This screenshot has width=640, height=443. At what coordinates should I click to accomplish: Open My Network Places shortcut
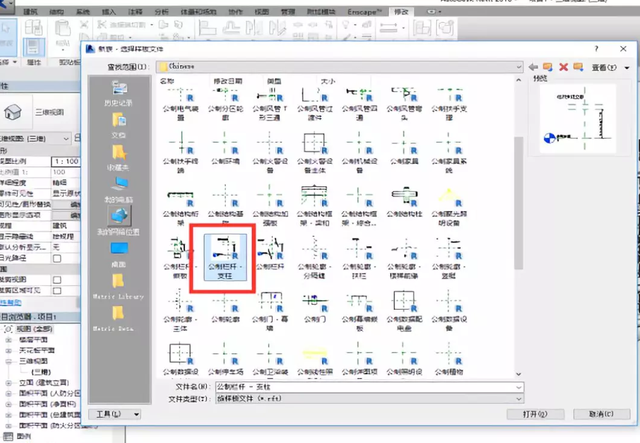point(119,221)
